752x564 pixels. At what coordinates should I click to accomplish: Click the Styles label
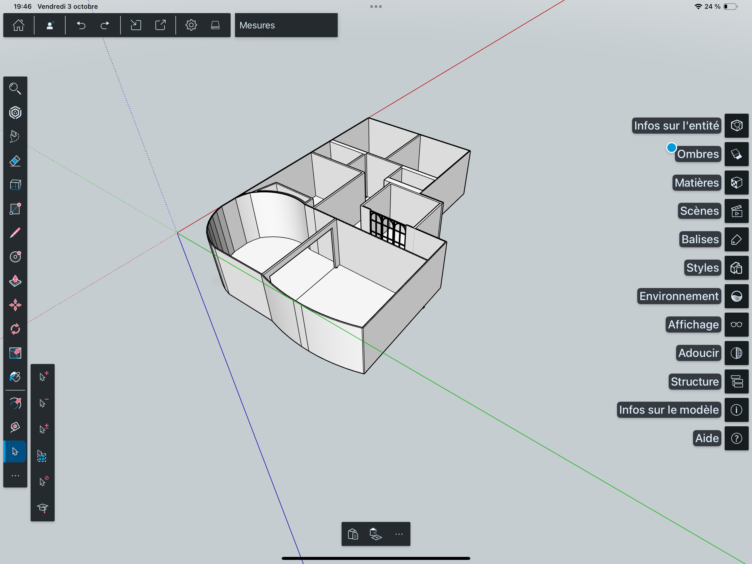(702, 268)
